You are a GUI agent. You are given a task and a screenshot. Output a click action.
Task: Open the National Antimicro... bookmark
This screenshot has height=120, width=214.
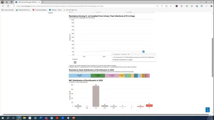[23, 10]
